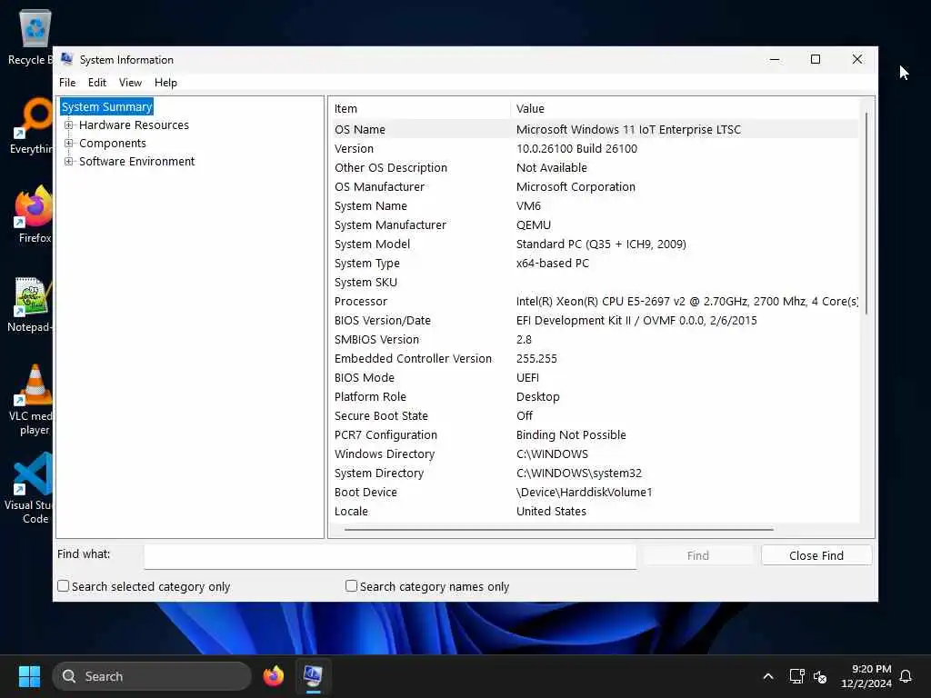Screen dimensions: 931x698
Task: Click the value 'Microsoft Windows 11 IoT Enterprise LTSC'
Action: click(628, 129)
